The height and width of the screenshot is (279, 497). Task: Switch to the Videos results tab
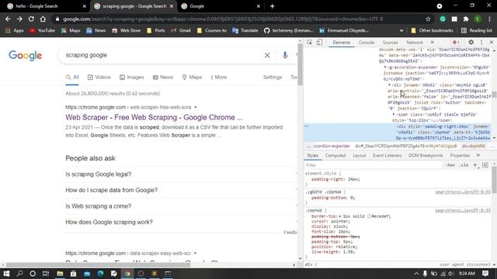[99, 77]
